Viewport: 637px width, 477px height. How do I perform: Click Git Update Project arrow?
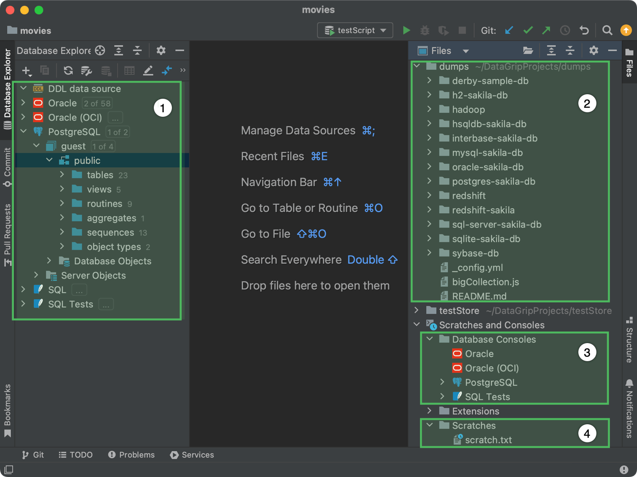[x=509, y=30]
